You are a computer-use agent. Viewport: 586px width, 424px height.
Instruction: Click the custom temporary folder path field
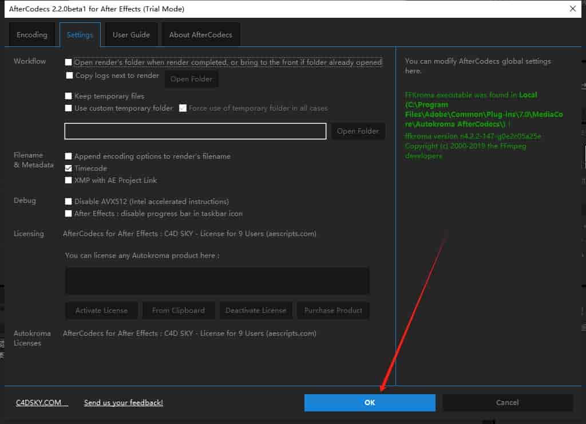click(195, 131)
